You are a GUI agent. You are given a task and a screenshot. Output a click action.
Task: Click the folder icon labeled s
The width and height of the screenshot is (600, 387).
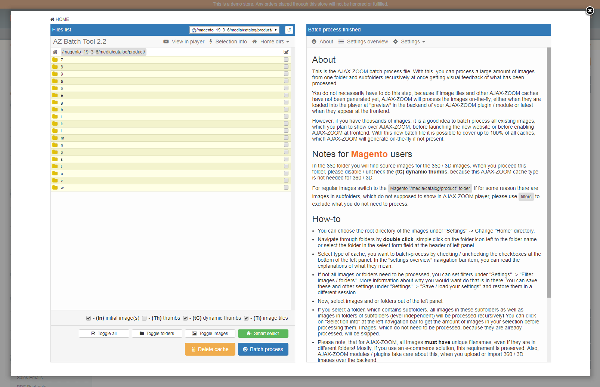(55, 159)
